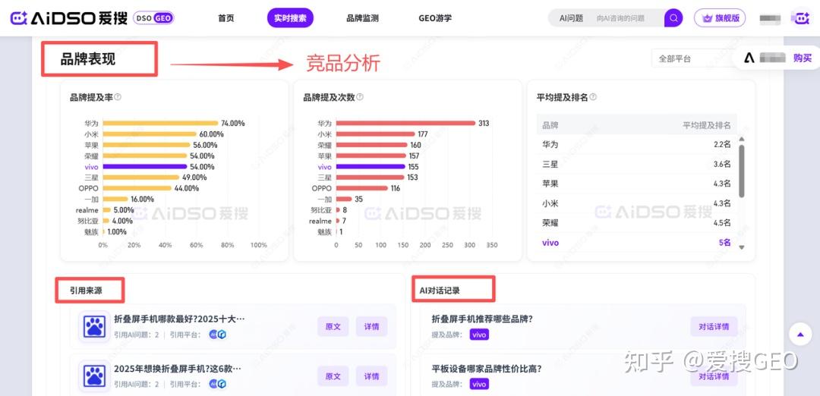Click the 购买 link
The height and width of the screenshot is (396, 820).
pyautogui.click(x=803, y=58)
